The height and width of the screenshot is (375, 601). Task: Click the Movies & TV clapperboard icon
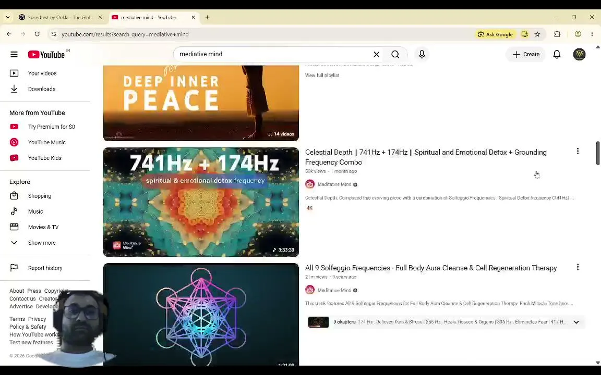click(14, 227)
